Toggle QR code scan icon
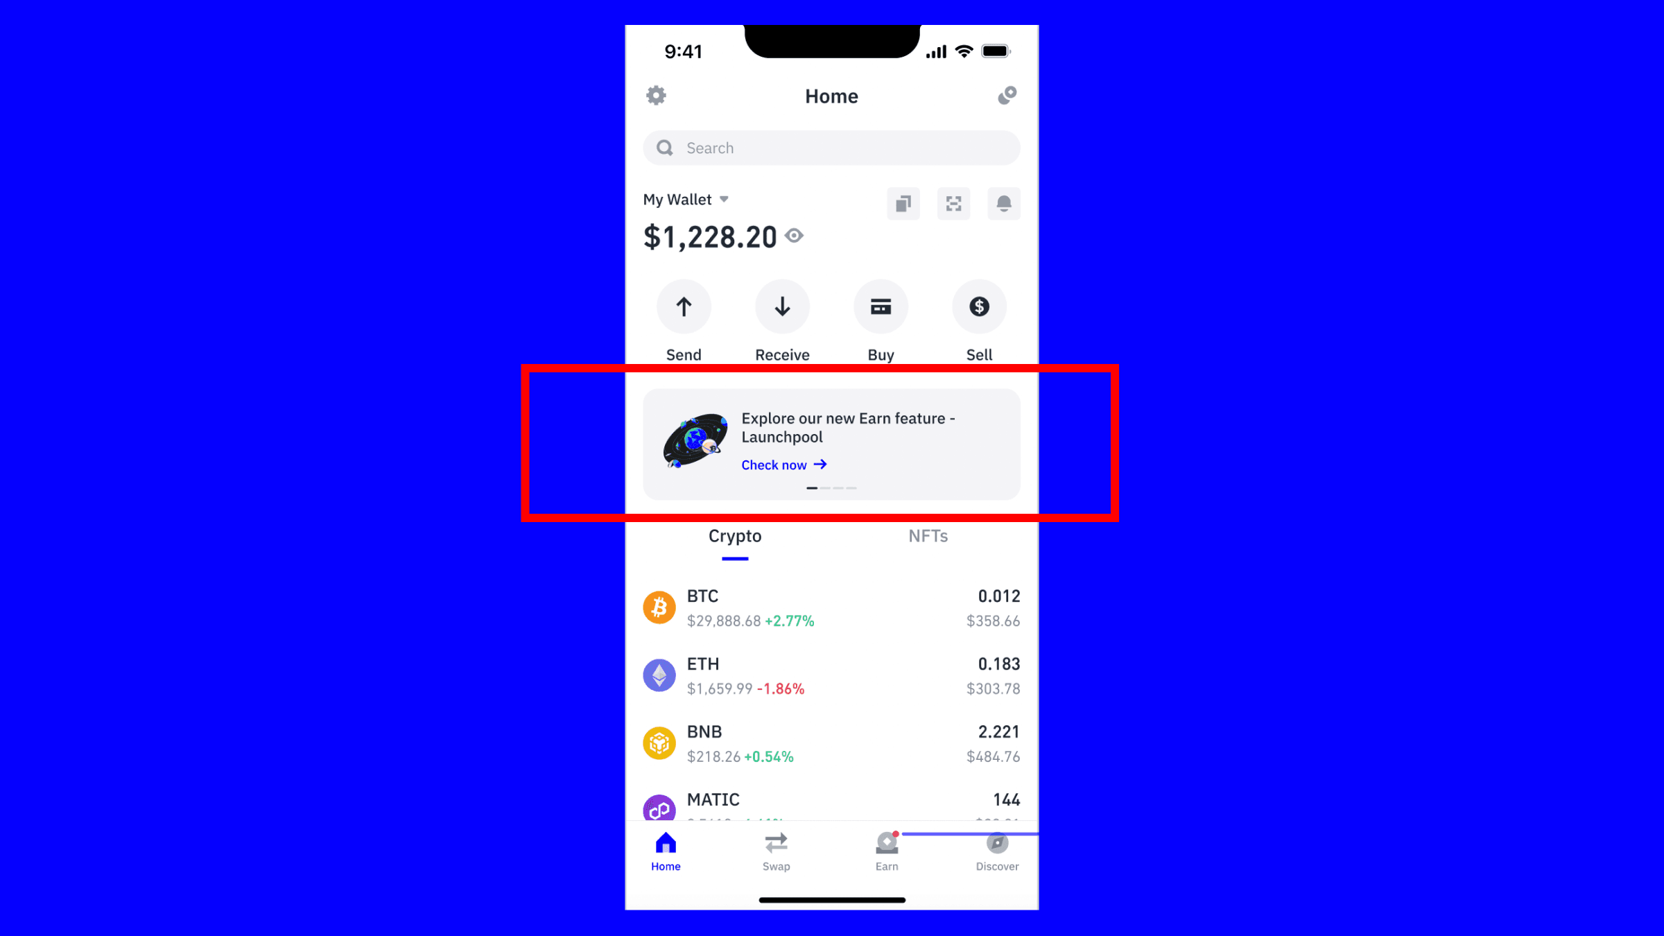Screen dimensions: 1664x936 pyautogui.click(x=953, y=203)
